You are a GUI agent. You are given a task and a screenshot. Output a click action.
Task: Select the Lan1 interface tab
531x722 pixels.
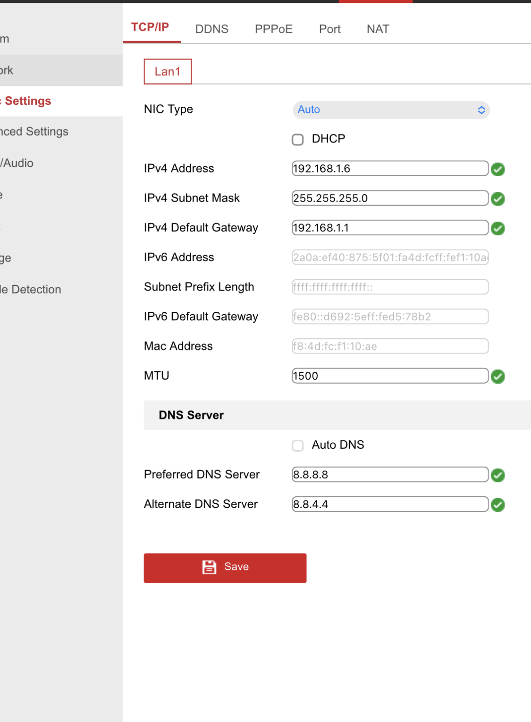pyautogui.click(x=168, y=72)
